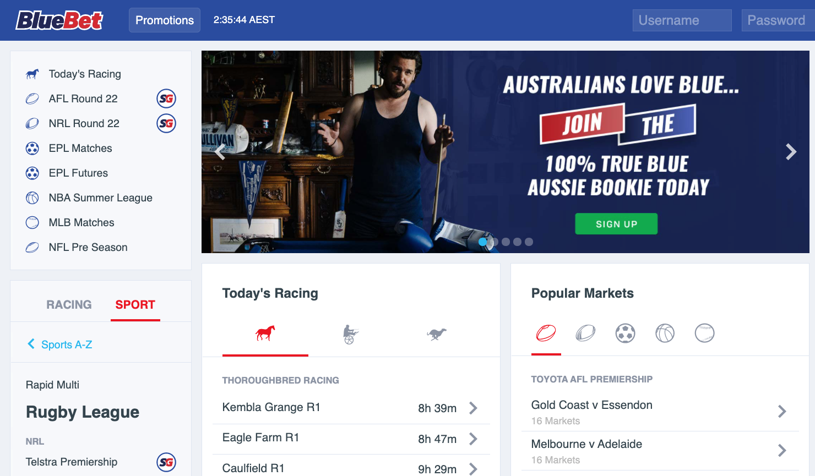
Task: Select the soccer tab in Popular Markets
Action: tap(625, 333)
